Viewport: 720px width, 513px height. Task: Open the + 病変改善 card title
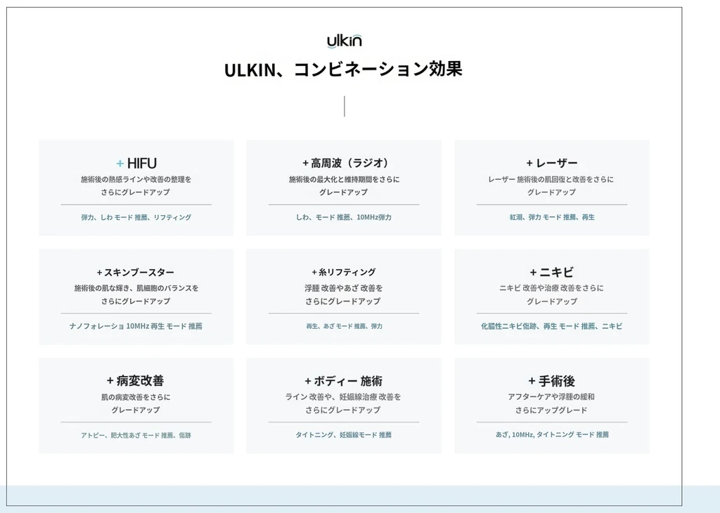click(136, 380)
